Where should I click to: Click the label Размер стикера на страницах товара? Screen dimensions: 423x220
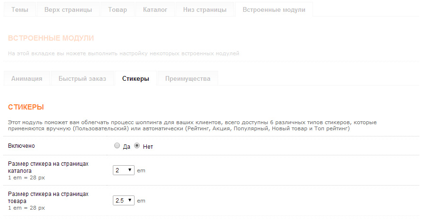(x=48, y=197)
